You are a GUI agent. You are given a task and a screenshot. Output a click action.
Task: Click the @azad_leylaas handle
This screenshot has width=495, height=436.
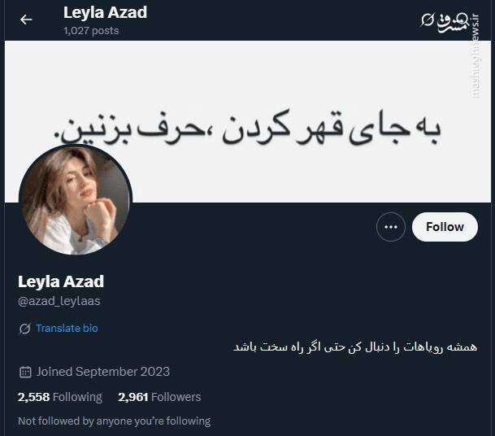pos(59,301)
